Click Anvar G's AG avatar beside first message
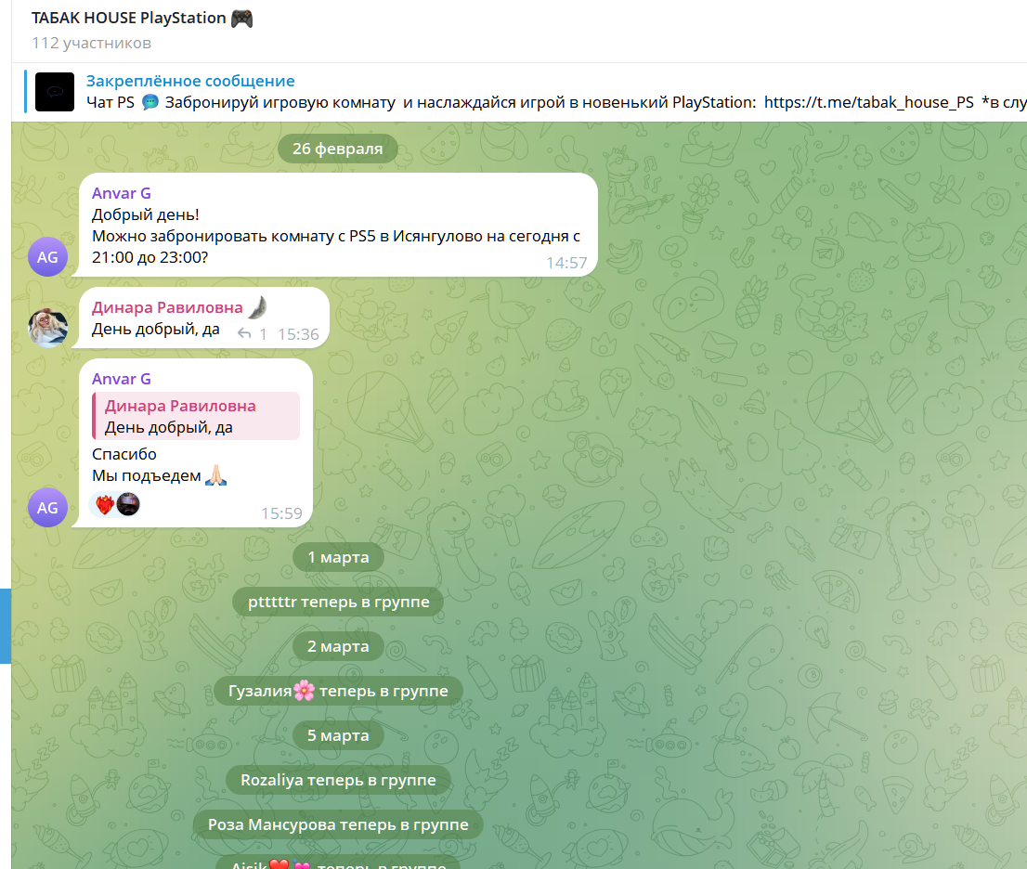This screenshot has height=869, width=1027. click(47, 257)
